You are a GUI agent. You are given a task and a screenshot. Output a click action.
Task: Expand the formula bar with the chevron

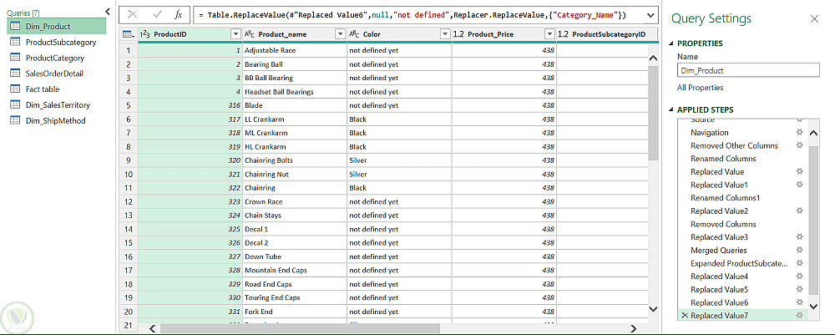[x=650, y=15]
